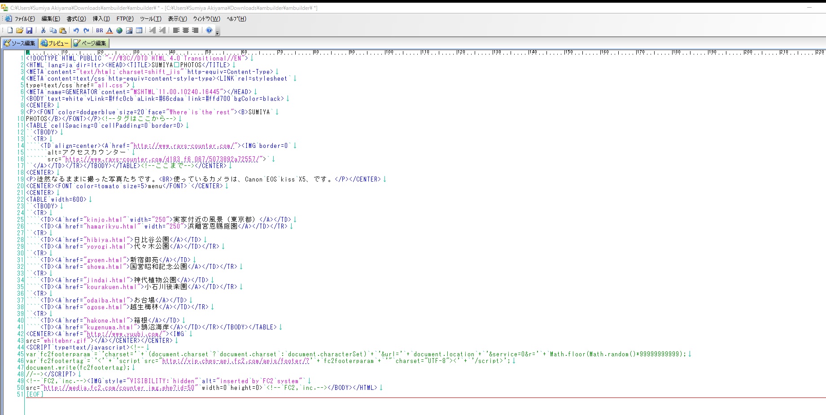Place cursor on "gyoen.html" text
This screenshot has width=826, height=415.
tap(105, 260)
